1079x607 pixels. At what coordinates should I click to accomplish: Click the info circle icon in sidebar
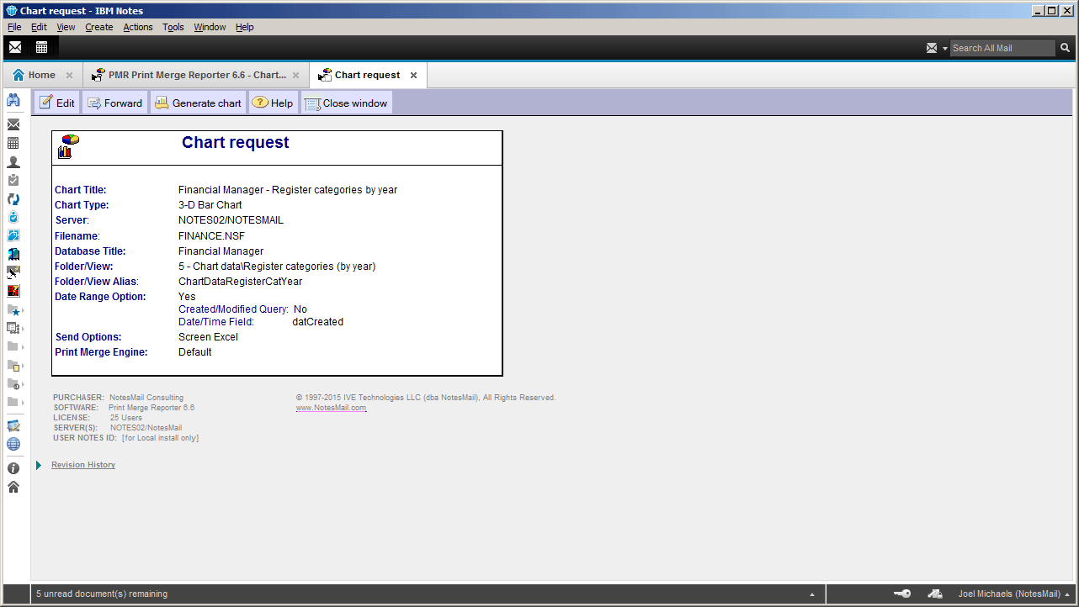pos(13,468)
